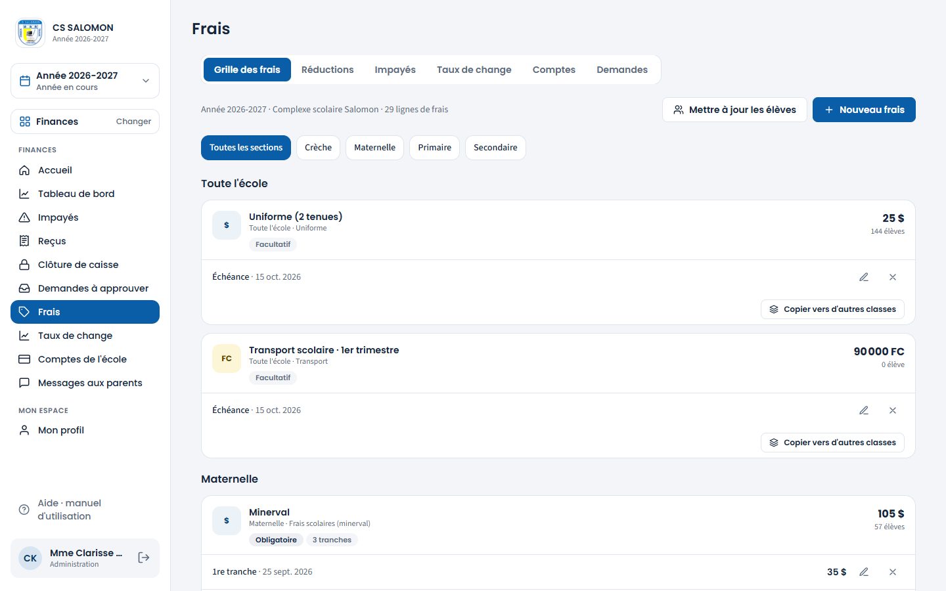Delete the Transport scolaire fee with X icon
The height and width of the screenshot is (591, 946).
(893, 410)
